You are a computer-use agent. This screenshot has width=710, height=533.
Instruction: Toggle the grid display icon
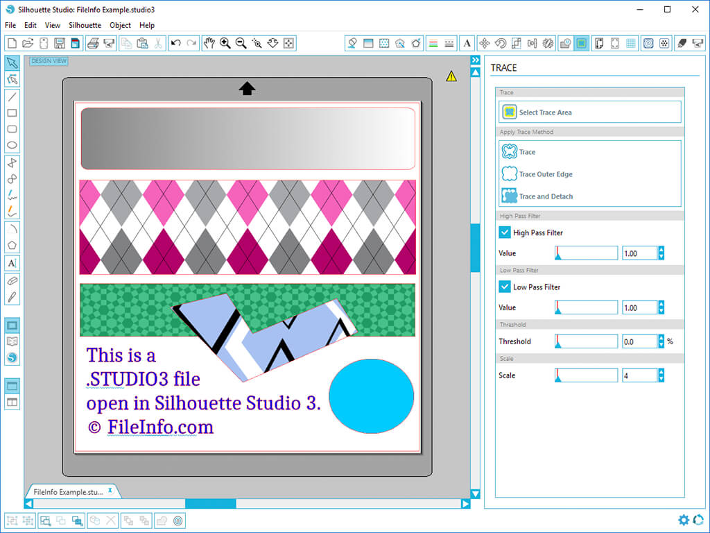(x=631, y=43)
